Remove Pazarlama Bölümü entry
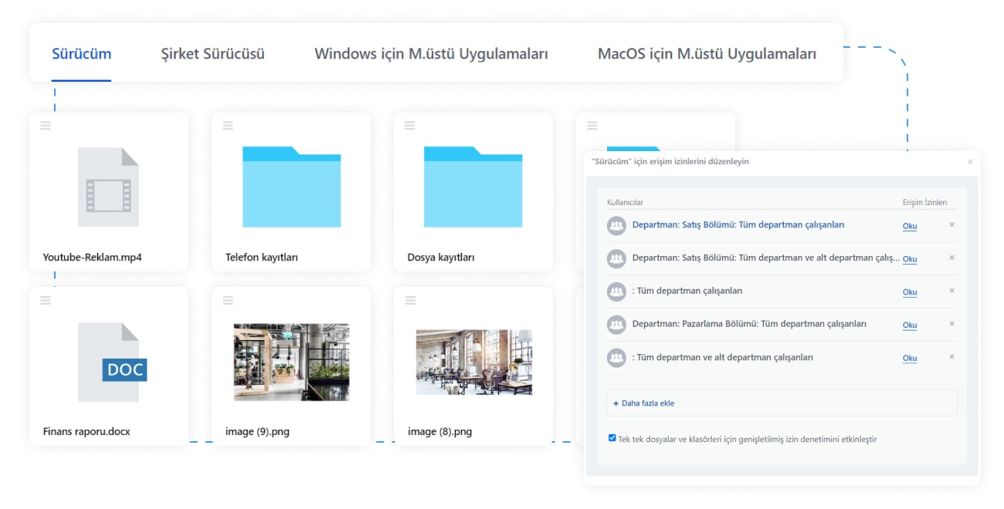 [951, 324]
